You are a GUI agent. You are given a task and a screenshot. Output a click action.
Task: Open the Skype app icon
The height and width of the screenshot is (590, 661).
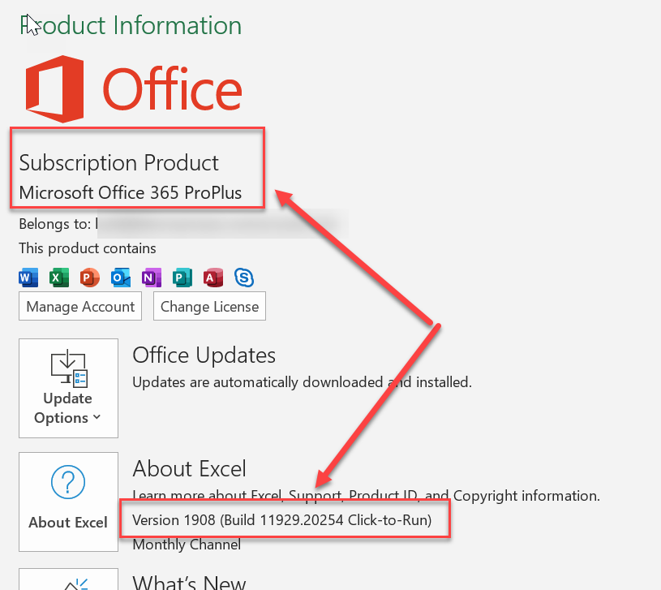point(243,277)
